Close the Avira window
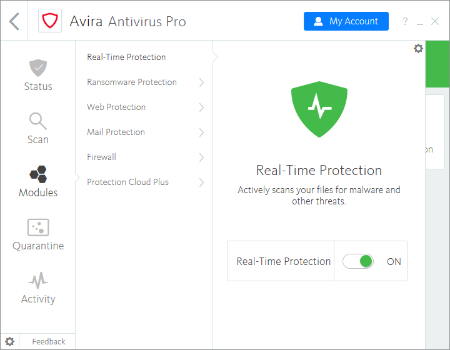450x350 pixels. (x=435, y=21)
